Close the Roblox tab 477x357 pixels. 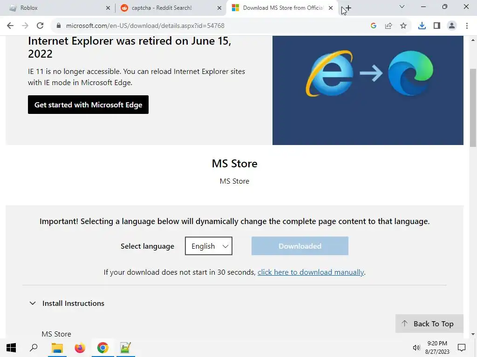(108, 8)
